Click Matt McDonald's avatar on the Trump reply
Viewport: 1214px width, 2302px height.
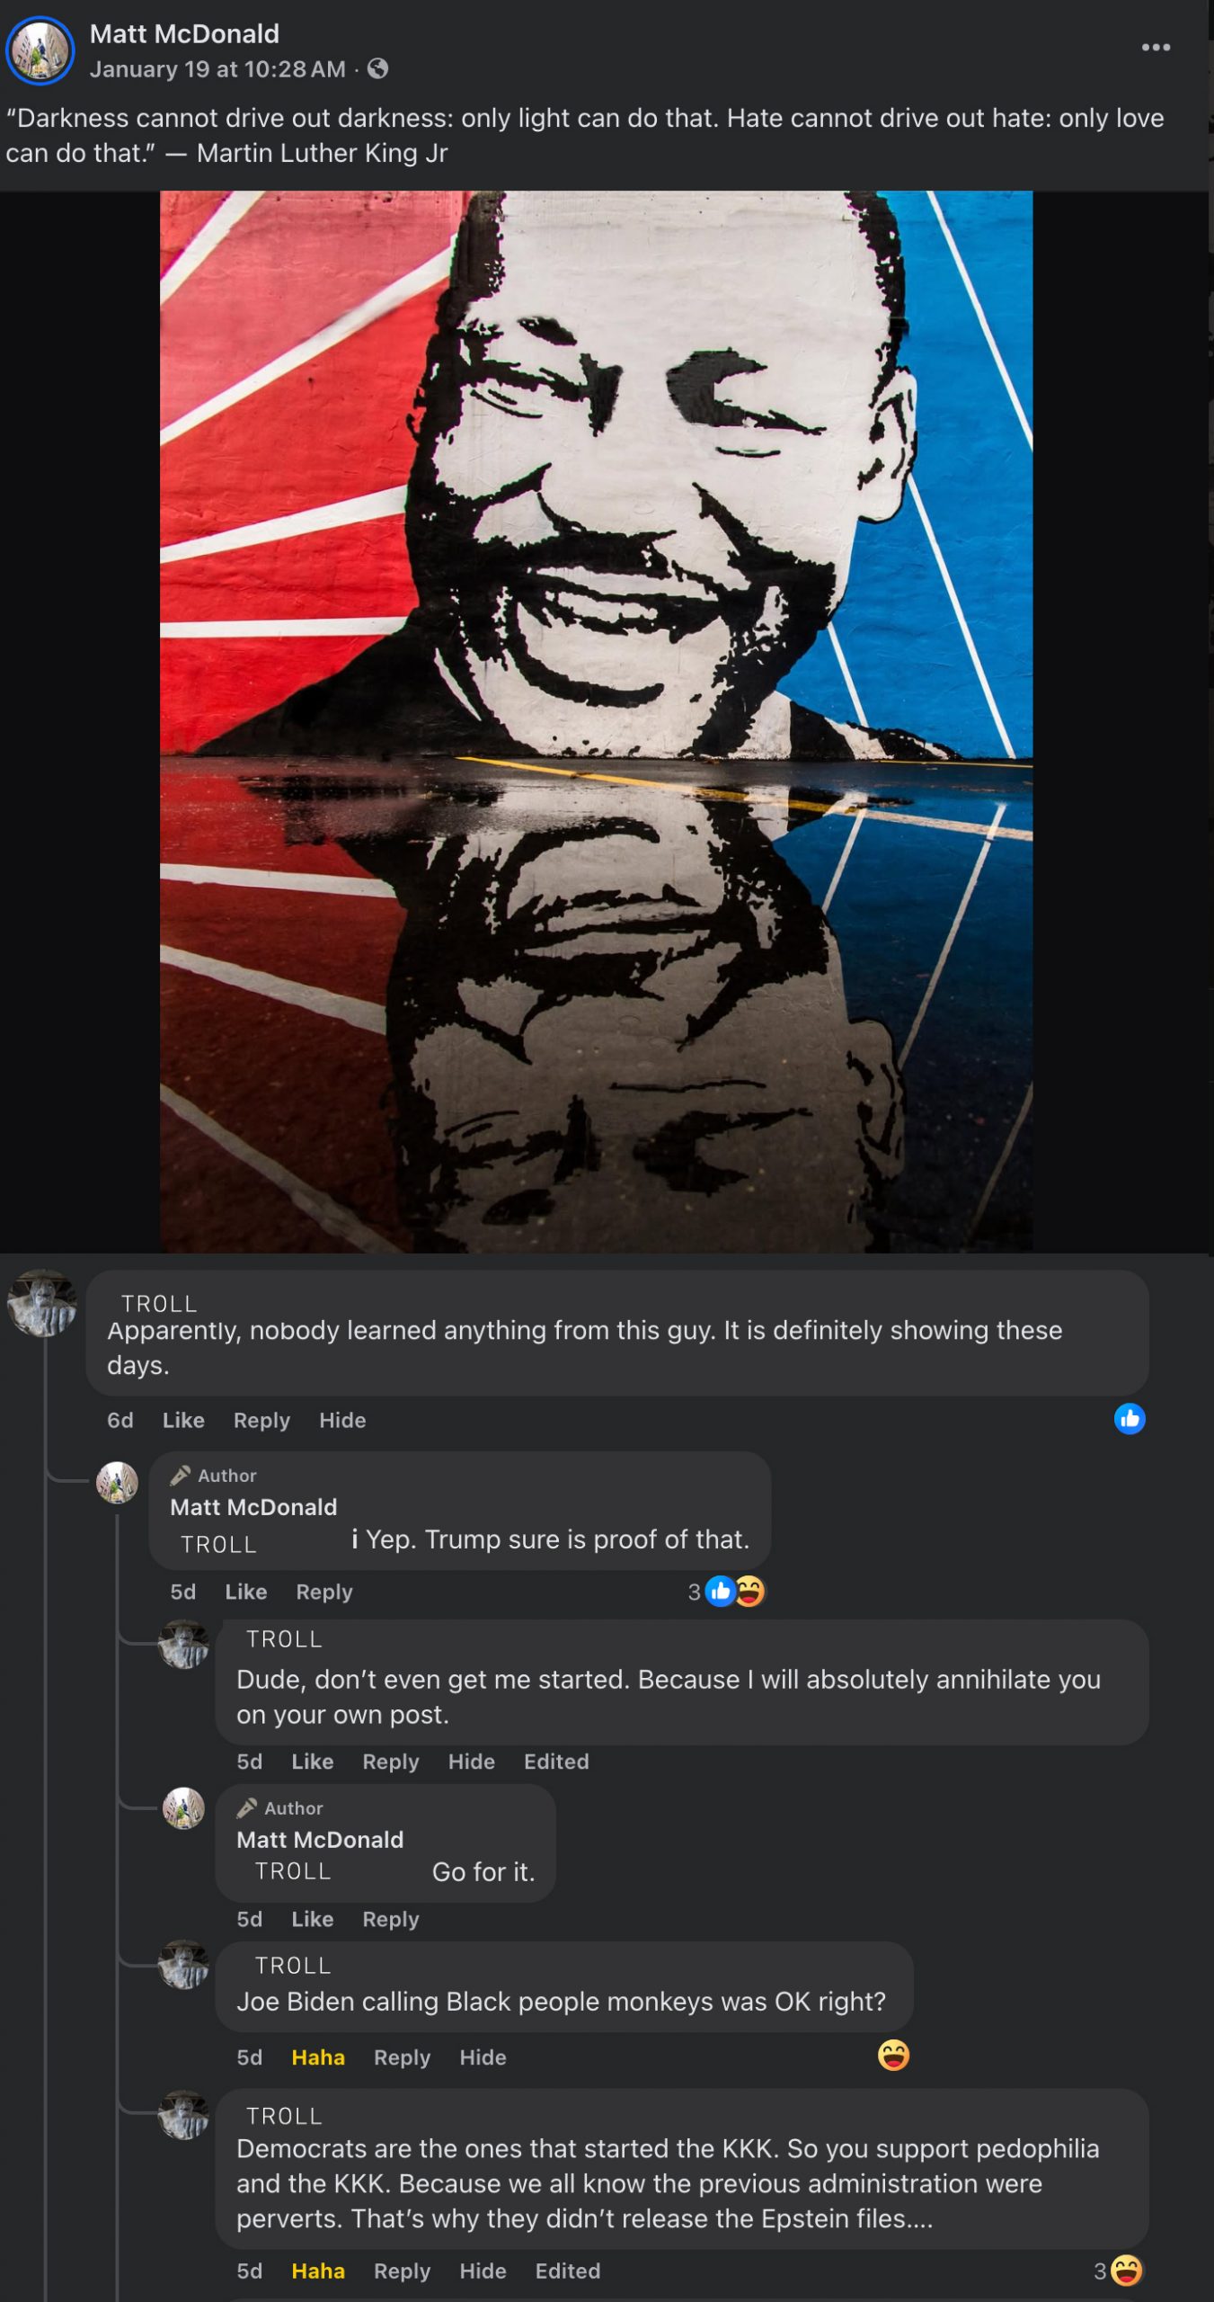point(117,1483)
